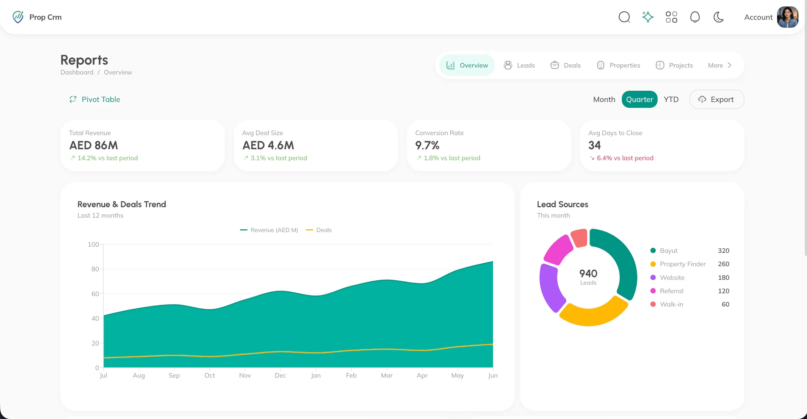Toggle Revenue (AED M) legend series

pyautogui.click(x=269, y=230)
